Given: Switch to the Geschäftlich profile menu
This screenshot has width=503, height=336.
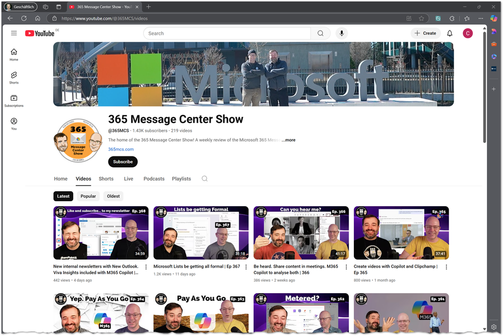Looking at the screenshot, I should pos(20,7).
